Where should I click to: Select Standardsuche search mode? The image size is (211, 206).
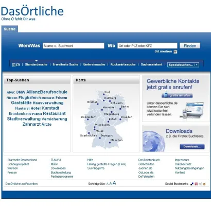(x=36, y=64)
